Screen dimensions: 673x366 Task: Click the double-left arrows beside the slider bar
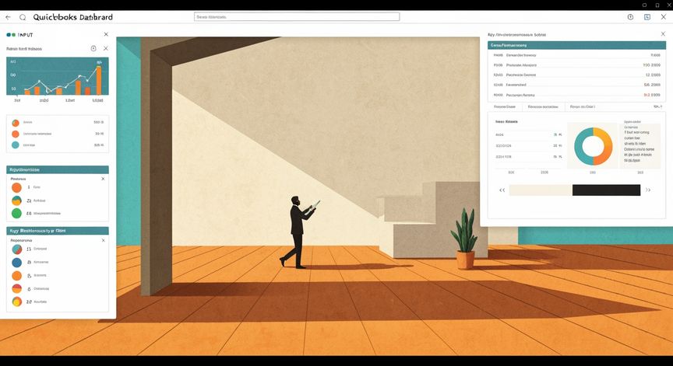point(502,190)
